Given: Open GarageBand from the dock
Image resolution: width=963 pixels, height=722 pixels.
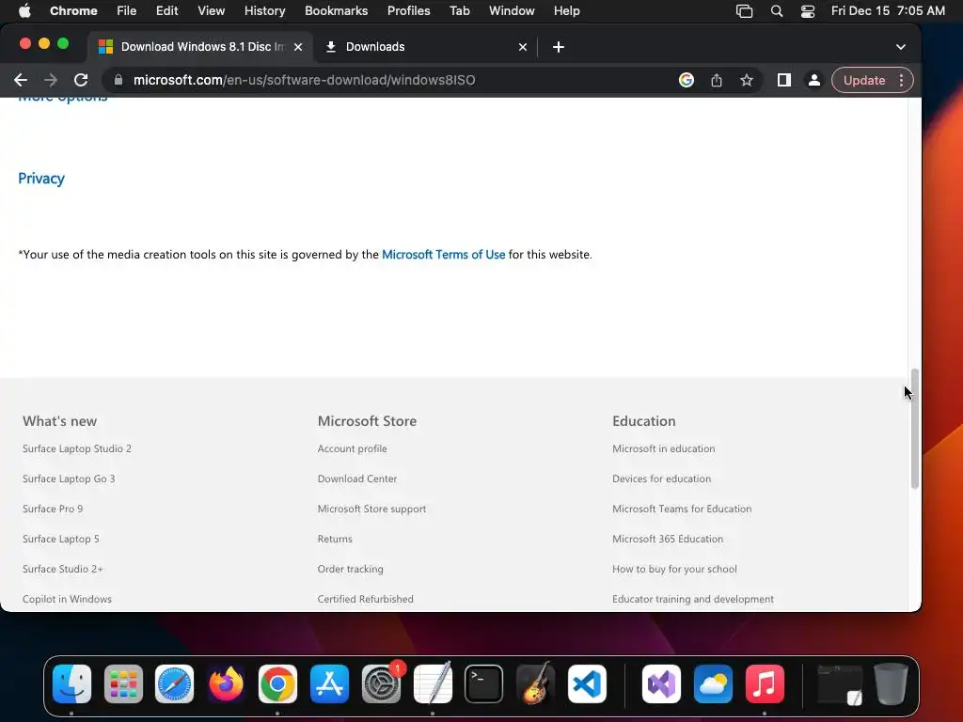Looking at the screenshot, I should click(x=535, y=684).
